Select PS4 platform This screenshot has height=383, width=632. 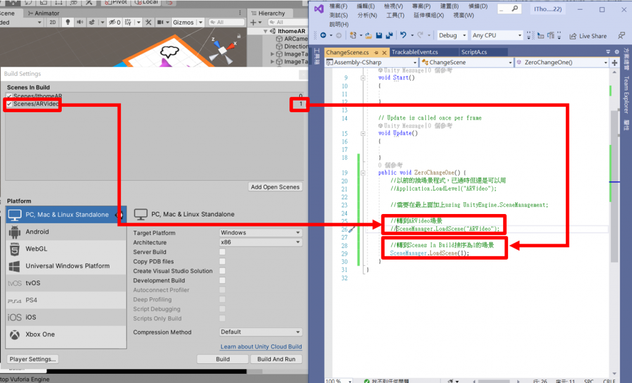pyautogui.click(x=66, y=300)
